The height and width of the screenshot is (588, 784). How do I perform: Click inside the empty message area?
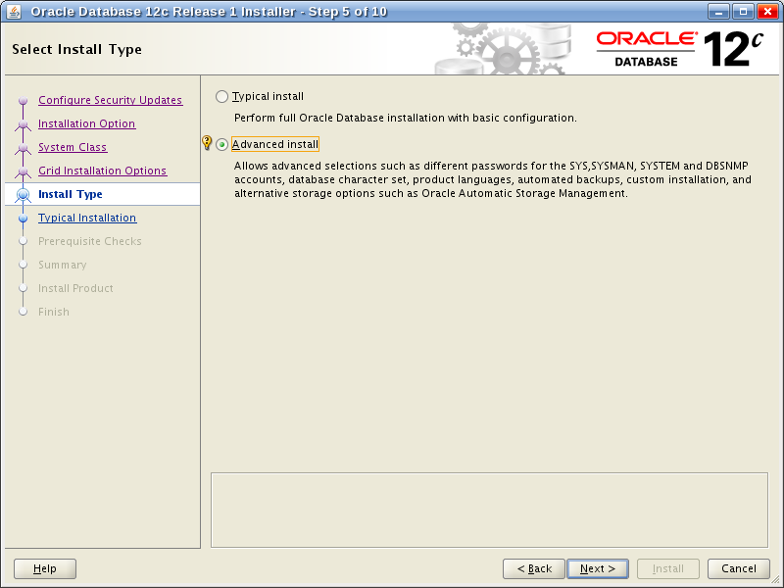[489, 509]
